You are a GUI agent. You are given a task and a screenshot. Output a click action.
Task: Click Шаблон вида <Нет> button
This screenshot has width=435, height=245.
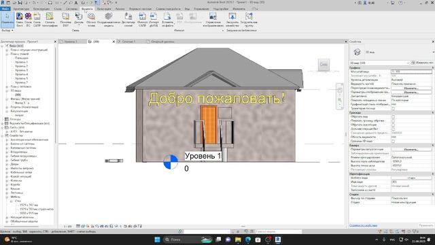coord(411,178)
